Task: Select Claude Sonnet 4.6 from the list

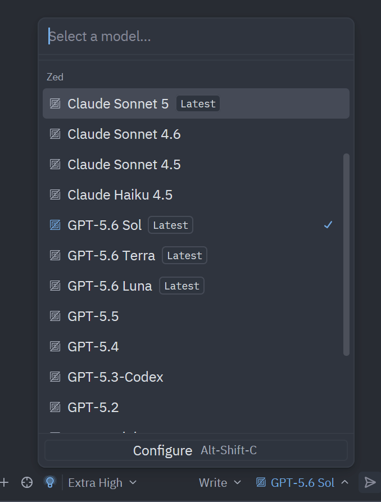Action: (196, 134)
